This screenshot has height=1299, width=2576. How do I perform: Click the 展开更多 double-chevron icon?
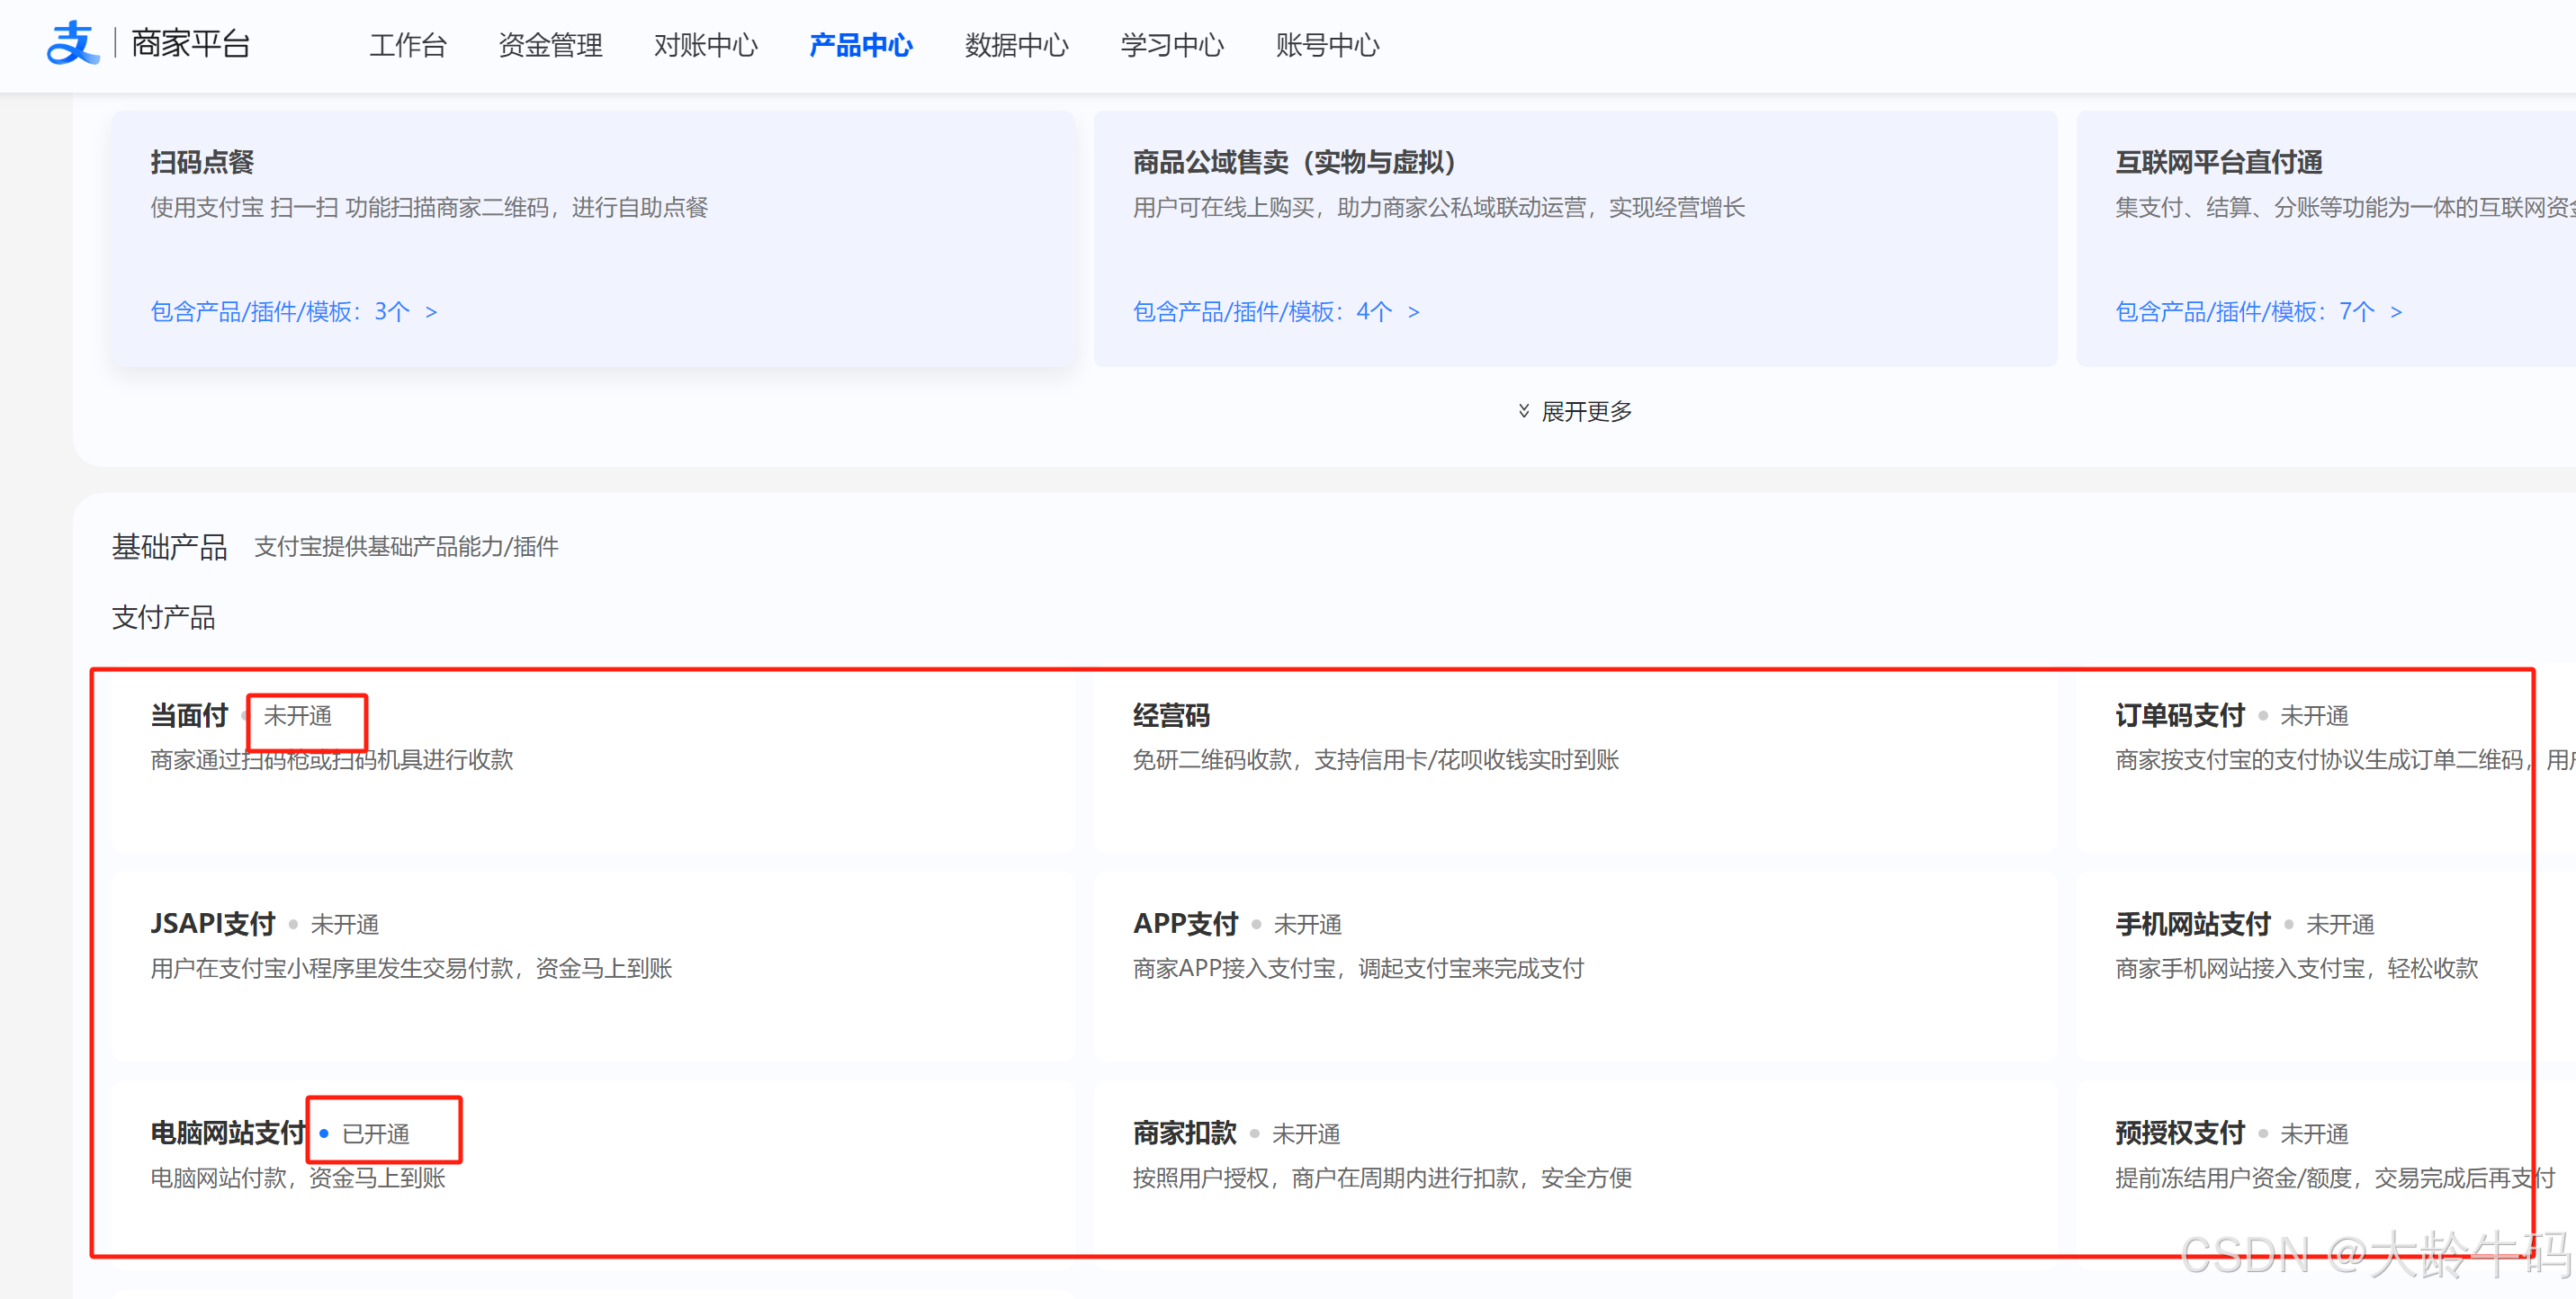pyautogui.click(x=1524, y=412)
